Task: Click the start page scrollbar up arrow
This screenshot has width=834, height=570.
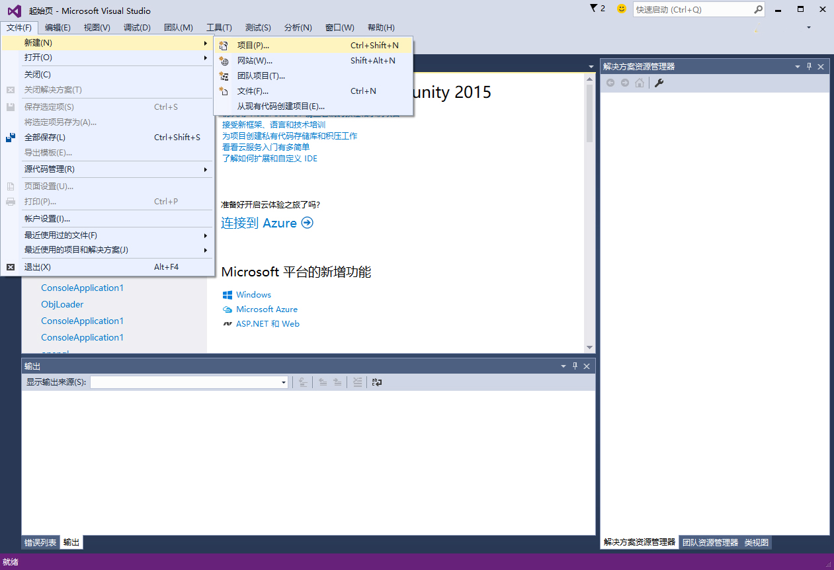Action: click(589, 78)
